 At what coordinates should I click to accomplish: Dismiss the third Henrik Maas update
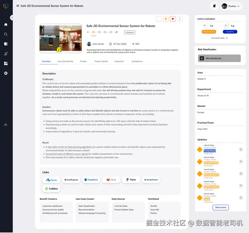coord(241,174)
